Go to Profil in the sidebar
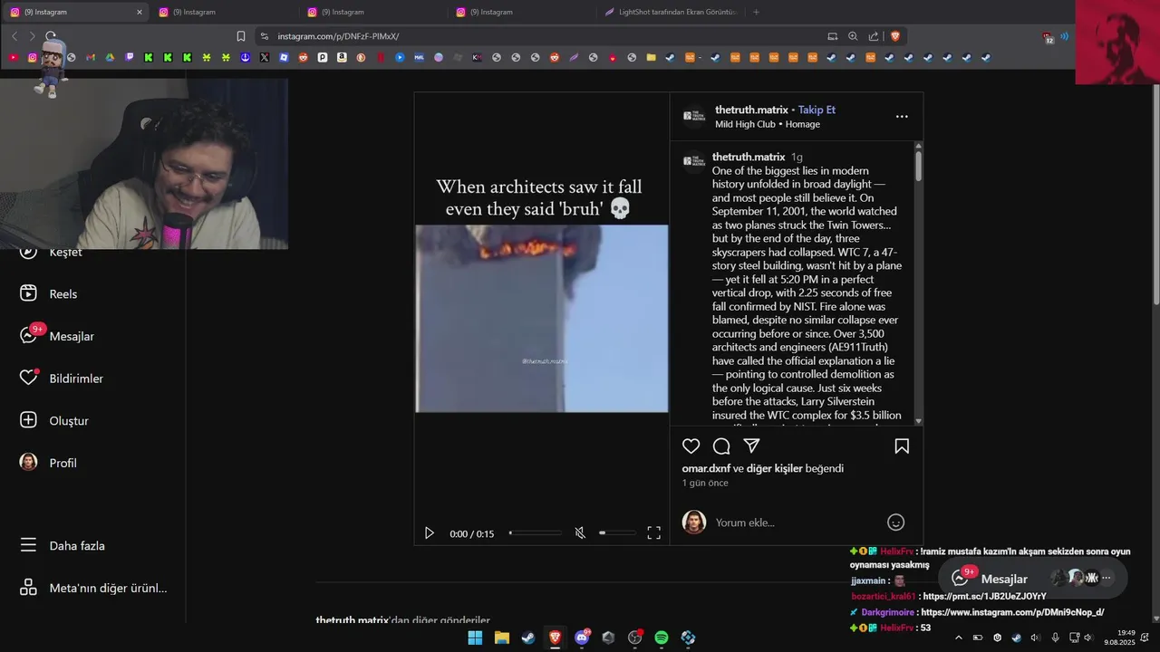Image resolution: width=1160 pixels, height=652 pixels. point(49,463)
